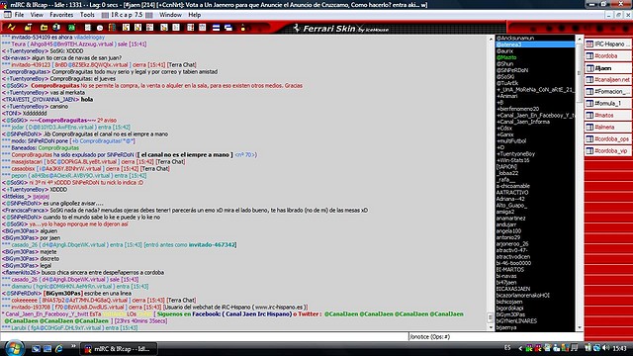Open the #canaljaen.net channel

point(608,79)
